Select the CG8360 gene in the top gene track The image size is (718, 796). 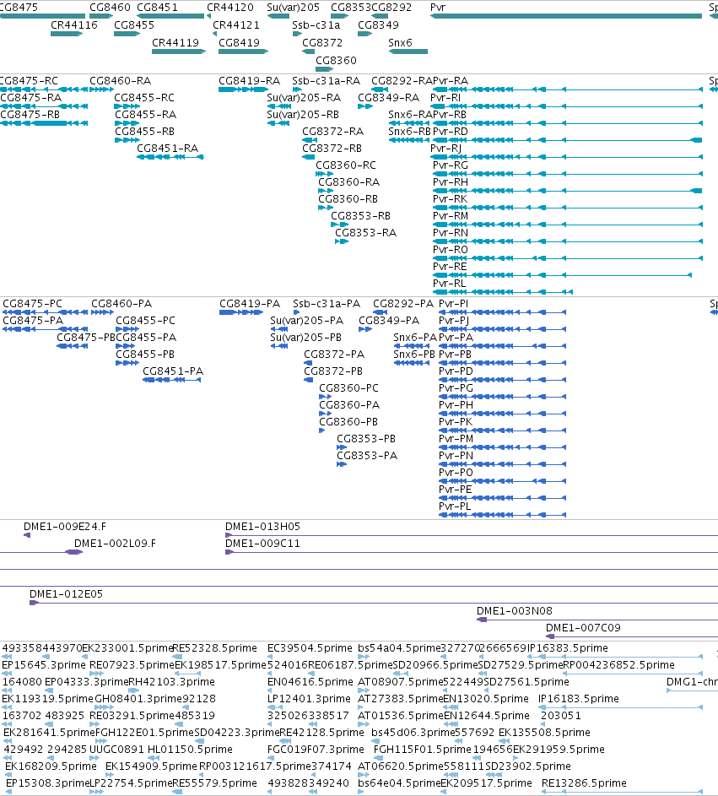point(324,69)
